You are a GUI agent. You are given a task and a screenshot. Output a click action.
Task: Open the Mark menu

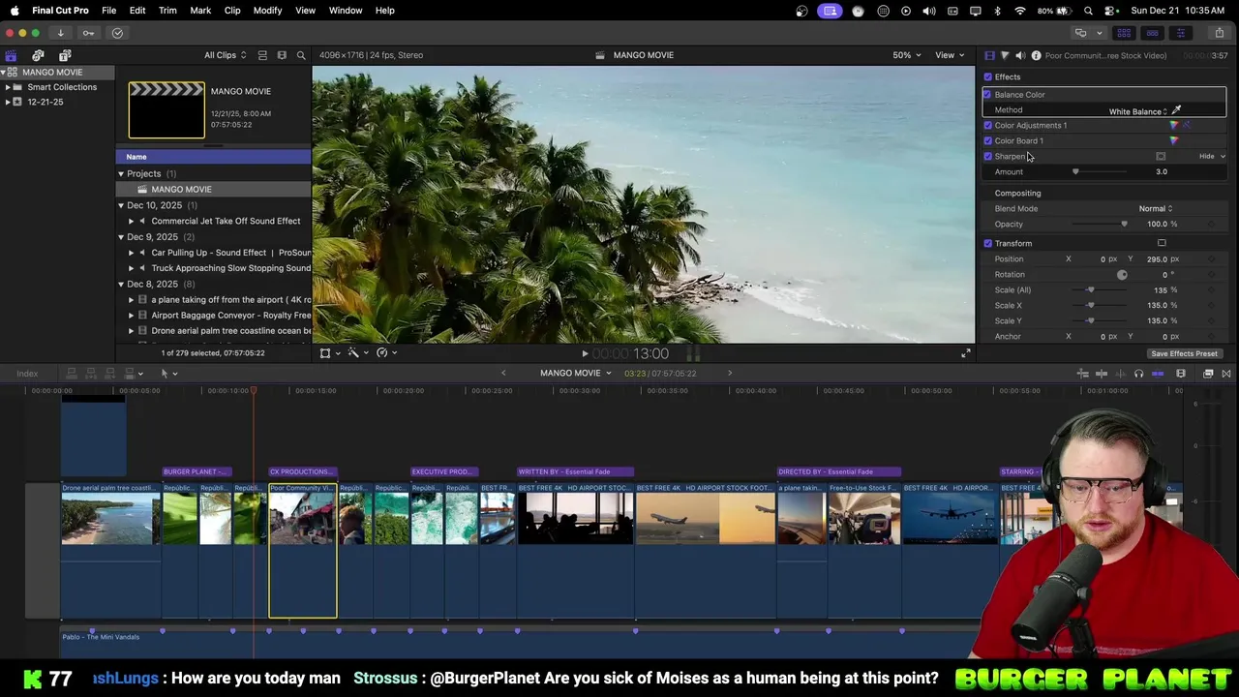pyautogui.click(x=200, y=11)
